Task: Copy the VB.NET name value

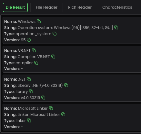Action: coord(34,50)
